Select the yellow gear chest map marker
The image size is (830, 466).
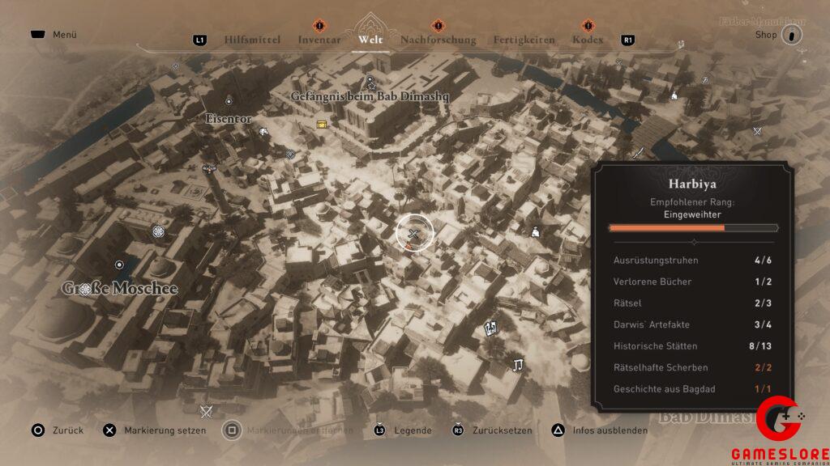[x=323, y=124]
